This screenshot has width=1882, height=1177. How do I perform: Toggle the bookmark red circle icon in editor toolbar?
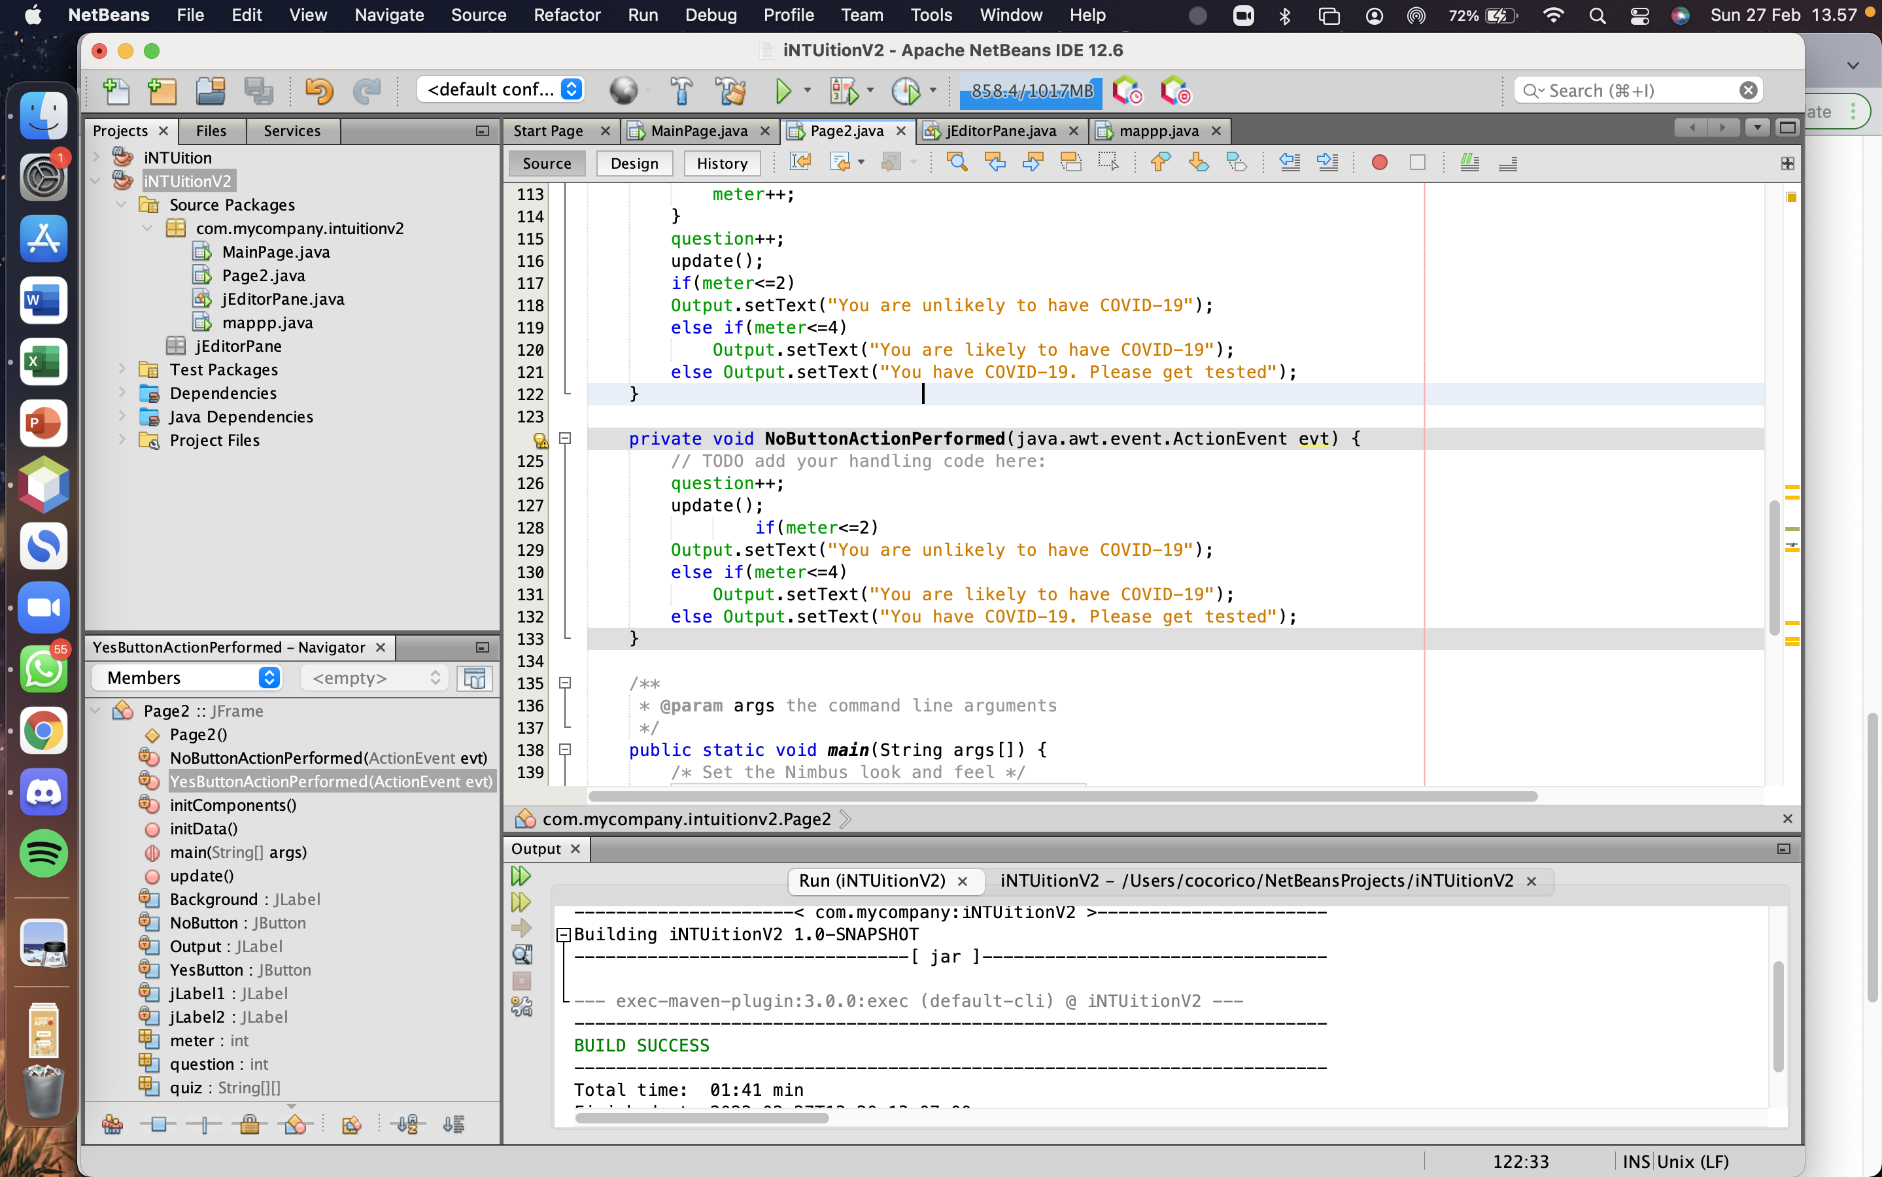point(1379,163)
